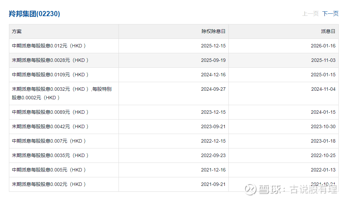
Task: Click the 雪球 watermark logo icon
Action: tap(251, 189)
